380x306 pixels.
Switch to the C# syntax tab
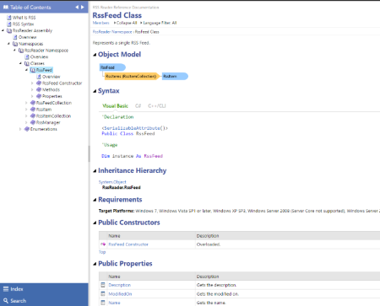138,106
